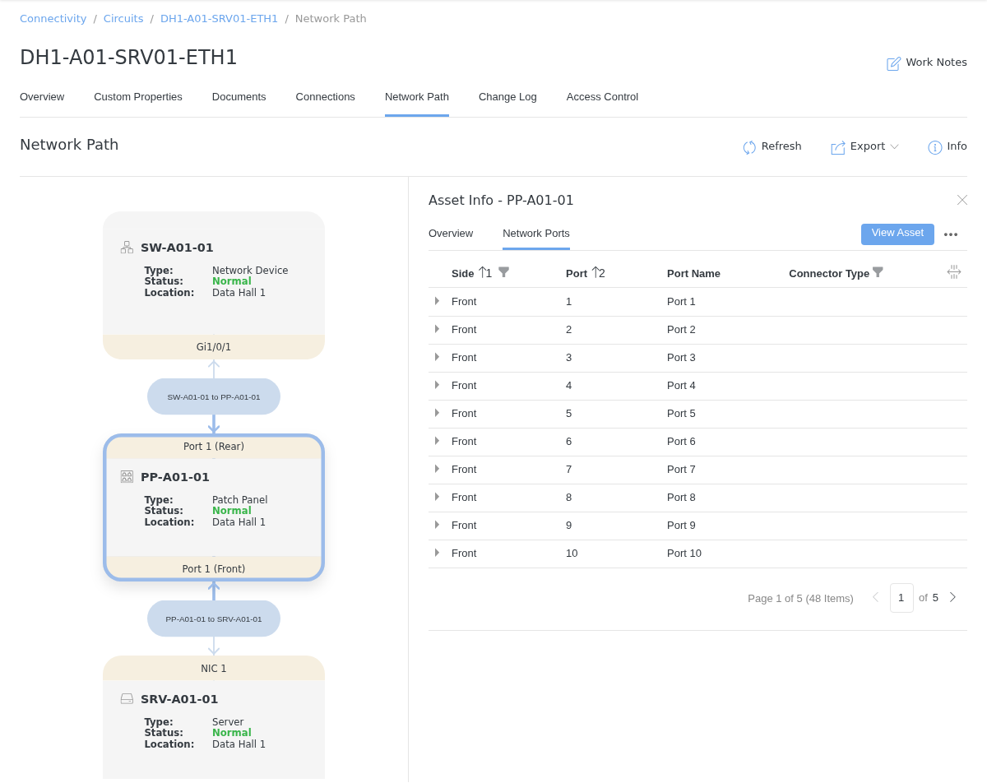The image size is (987, 783).
Task: Click the View Asset button
Action: (897, 234)
